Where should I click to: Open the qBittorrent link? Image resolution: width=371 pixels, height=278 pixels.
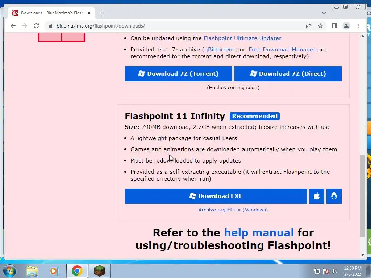pos(219,49)
